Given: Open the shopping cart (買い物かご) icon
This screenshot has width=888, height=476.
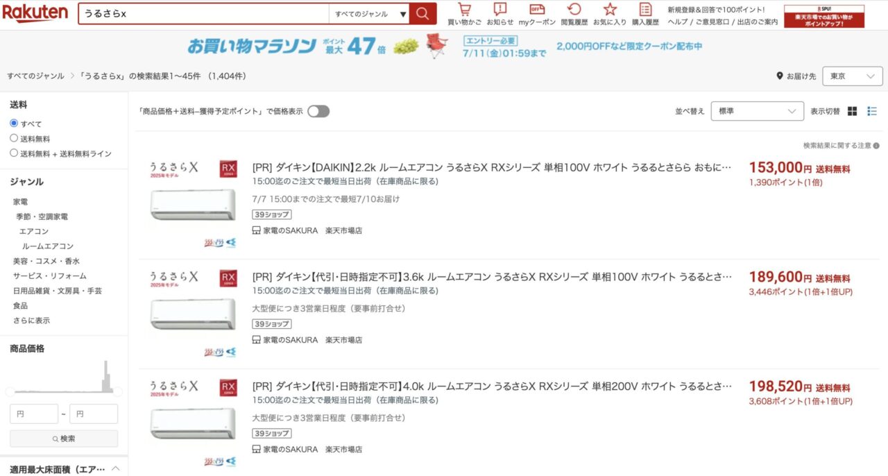Looking at the screenshot, I should [464, 10].
